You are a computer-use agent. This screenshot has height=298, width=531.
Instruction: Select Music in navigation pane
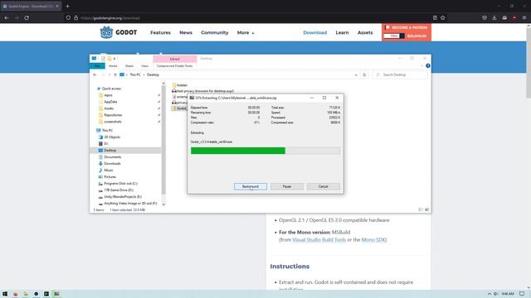point(109,171)
